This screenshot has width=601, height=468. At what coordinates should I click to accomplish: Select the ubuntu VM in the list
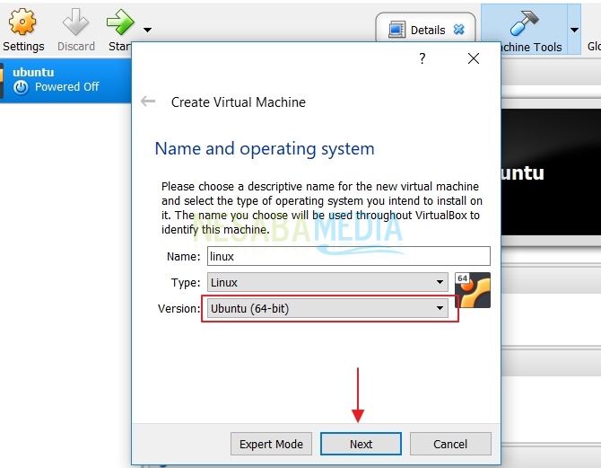tap(65, 81)
